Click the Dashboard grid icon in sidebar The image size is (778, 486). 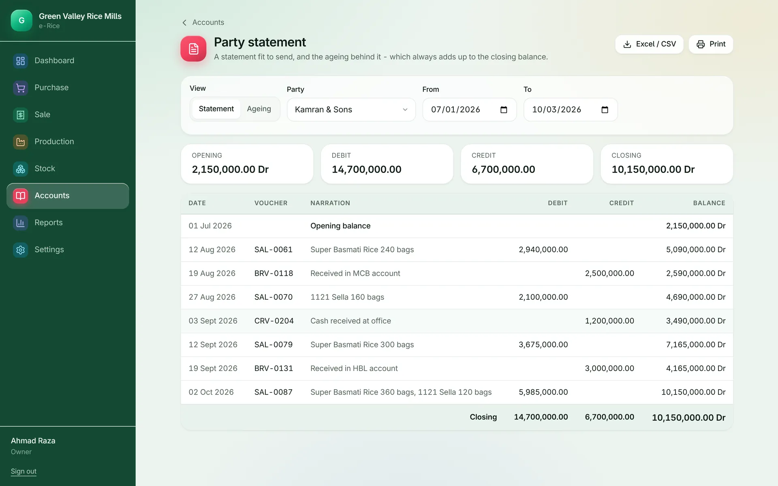pyautogui.click(x=21, y=61)
